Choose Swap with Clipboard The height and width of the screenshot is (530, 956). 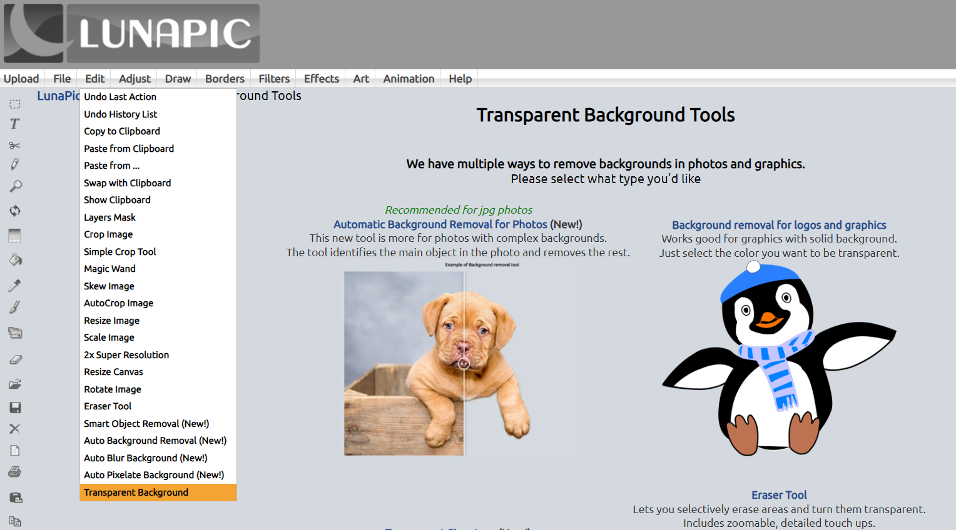pos(158,183)
